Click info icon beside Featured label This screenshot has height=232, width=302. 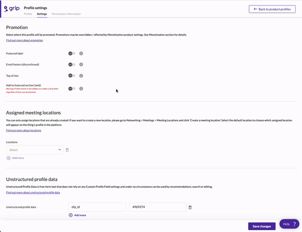81,53
